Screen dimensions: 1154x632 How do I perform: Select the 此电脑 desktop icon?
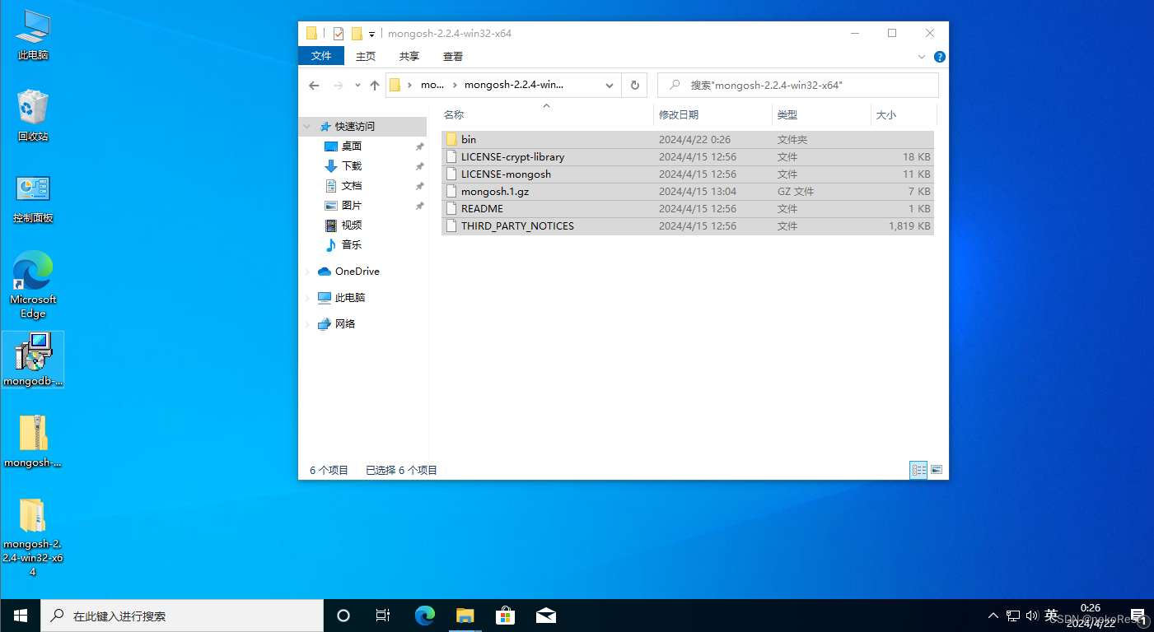coord(33,35)
